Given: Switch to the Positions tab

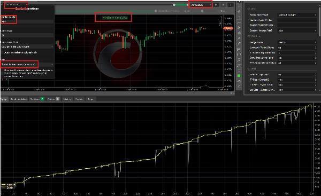Looking at the screenshot, I should pyautogui.click(x=37, y=99).
